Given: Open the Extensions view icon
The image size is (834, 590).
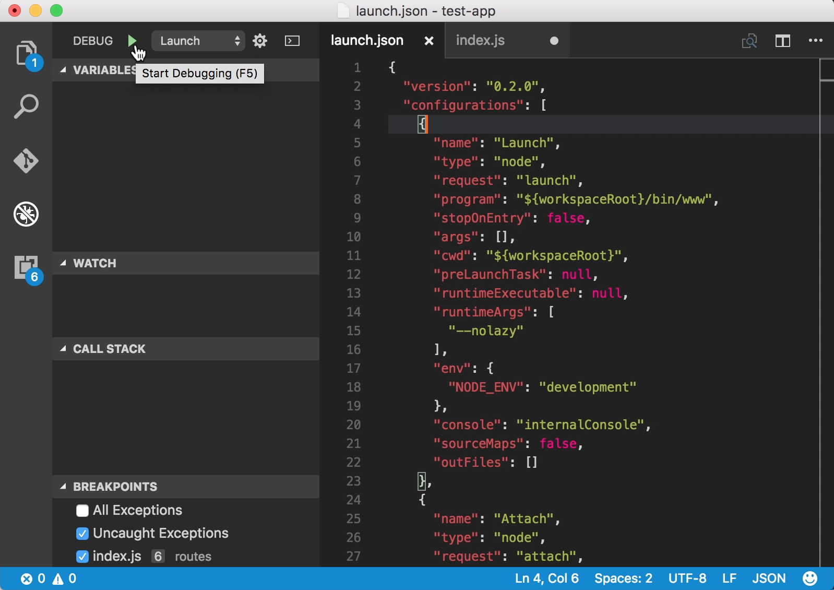Looking at the screenshot, I should click(x=26, y=267).
